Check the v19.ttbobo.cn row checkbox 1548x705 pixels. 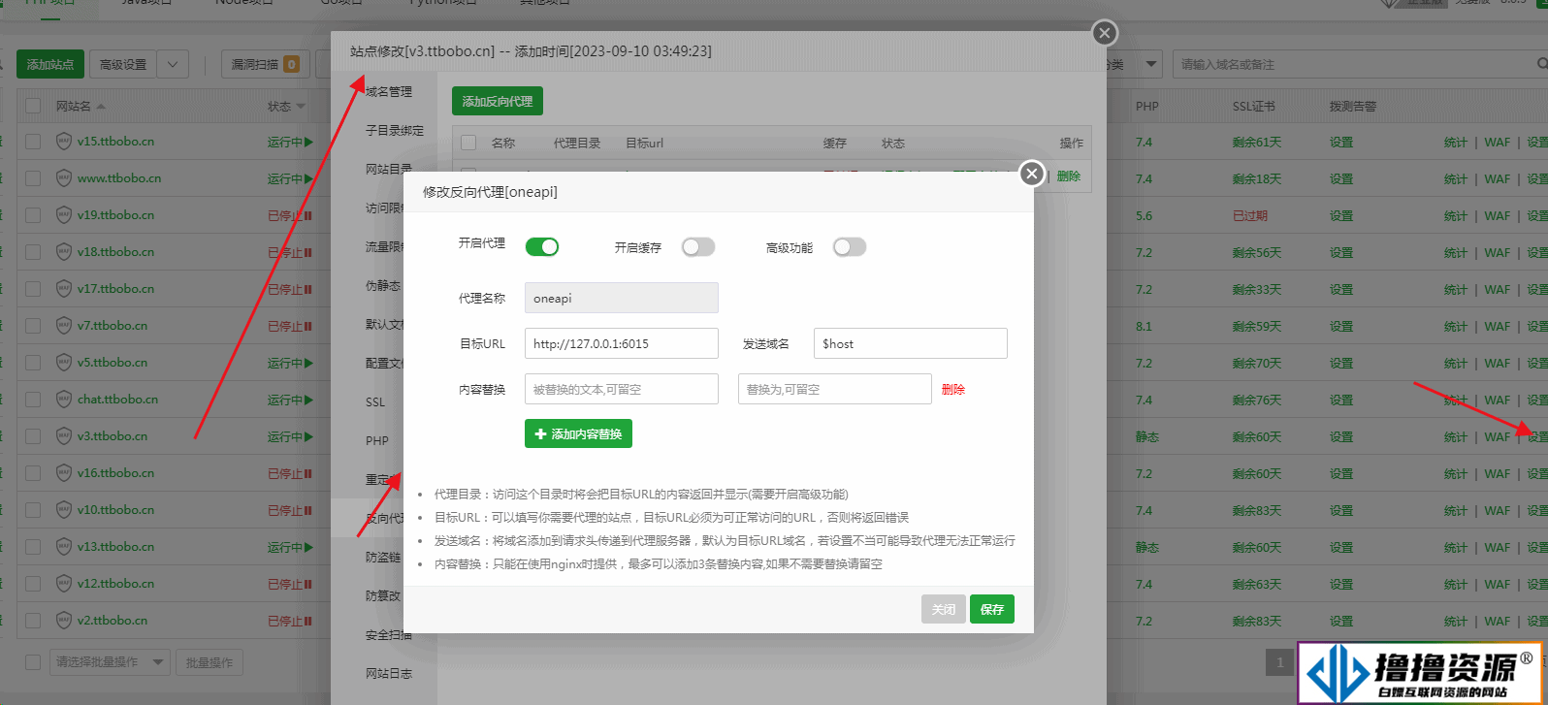point(33,215)
